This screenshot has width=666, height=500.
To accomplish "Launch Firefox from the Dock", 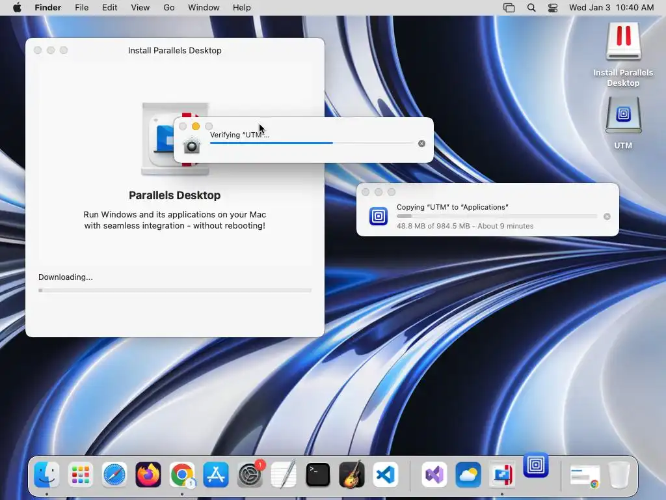I will click(x=148, y=475).
